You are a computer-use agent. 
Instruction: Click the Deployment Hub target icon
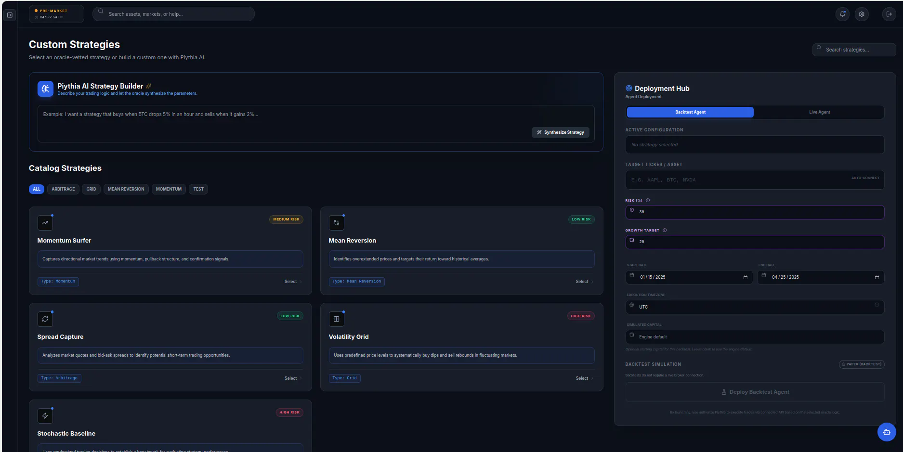[x=628, y=88]
